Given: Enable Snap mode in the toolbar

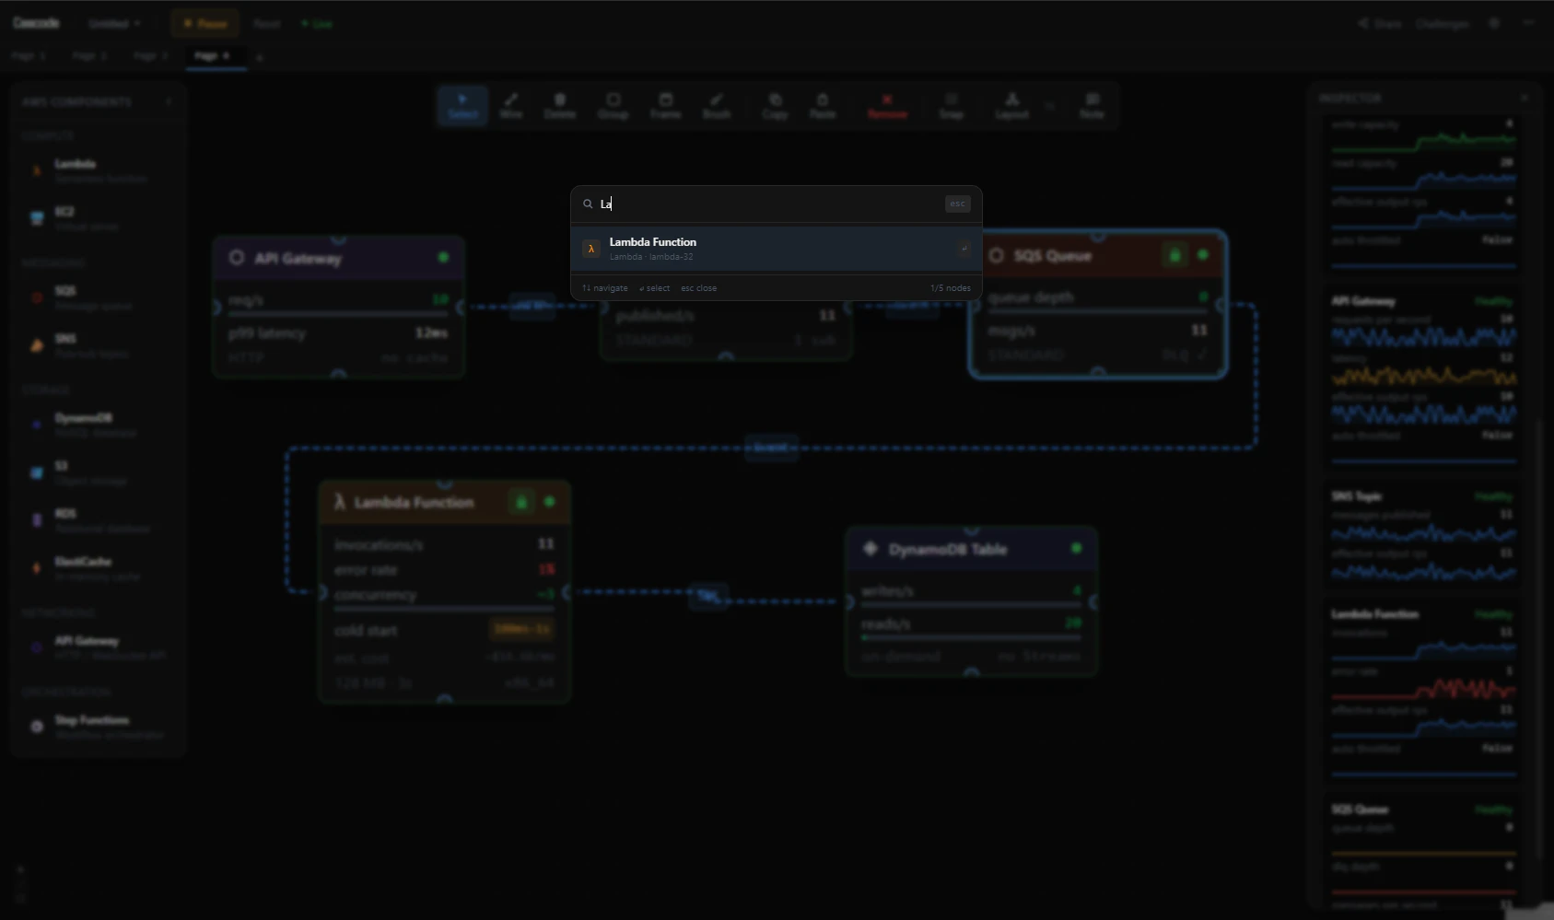Looking at the screenshot, I should [951, 105].
